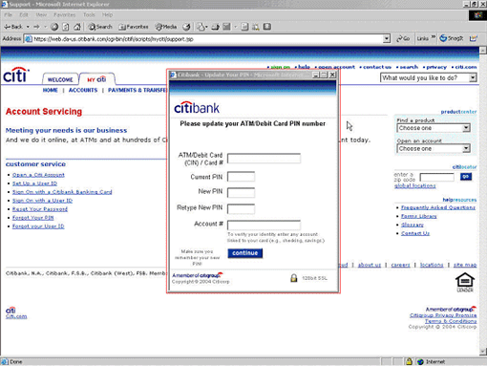This screenshot has height=366, width=487.
Task: Click the Home icon in the toolbar
Action: (x=77, y=27)
